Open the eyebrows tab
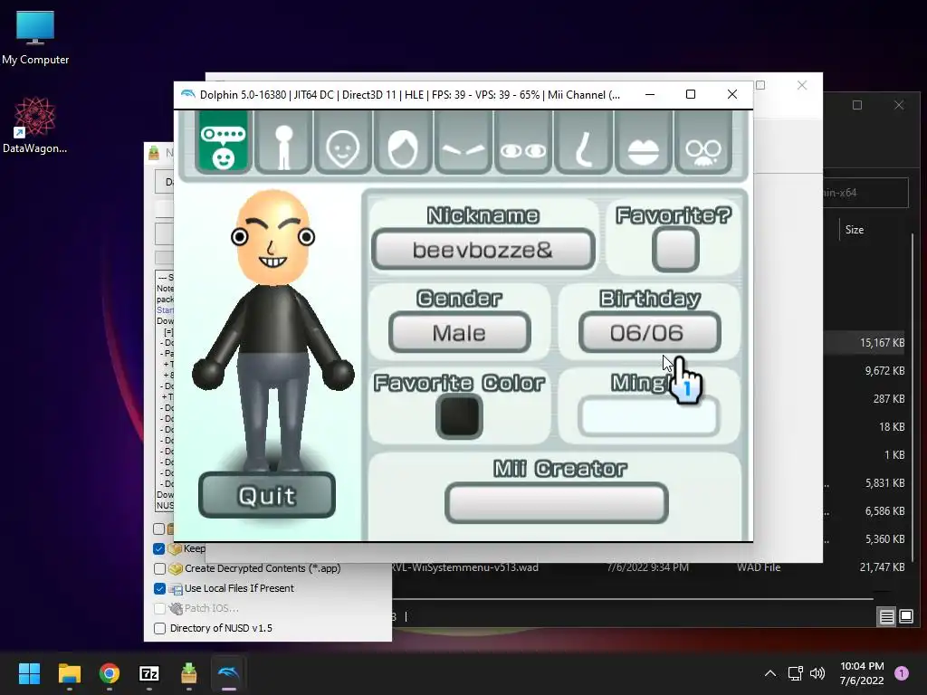 (463, 142)
